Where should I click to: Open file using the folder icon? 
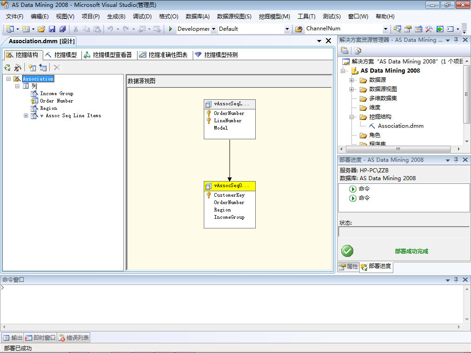pos(41,29)
